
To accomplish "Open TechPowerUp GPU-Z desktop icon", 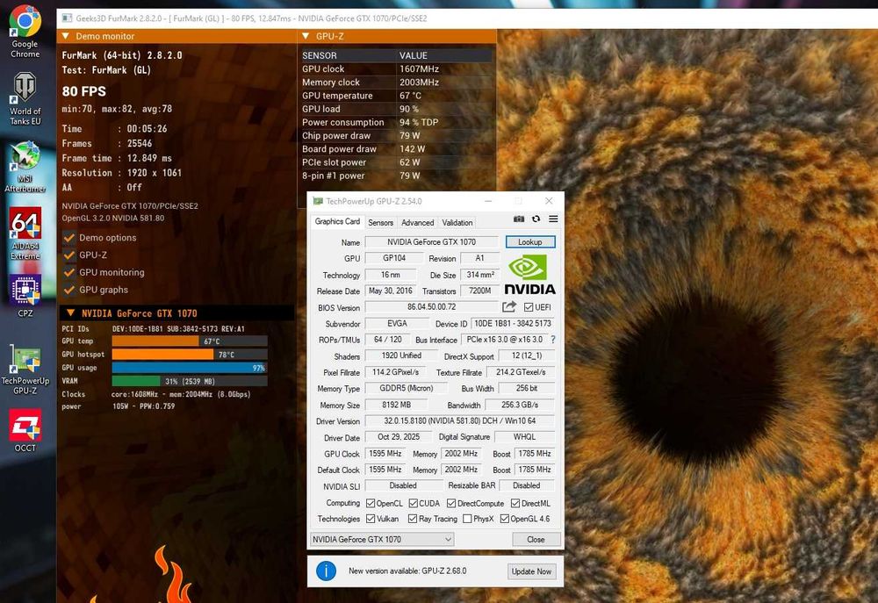I will tap(25, 370).
